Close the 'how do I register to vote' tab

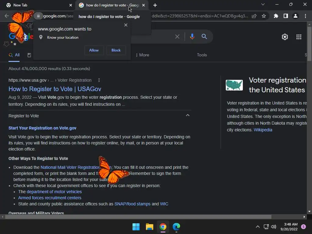coord(144,5)
